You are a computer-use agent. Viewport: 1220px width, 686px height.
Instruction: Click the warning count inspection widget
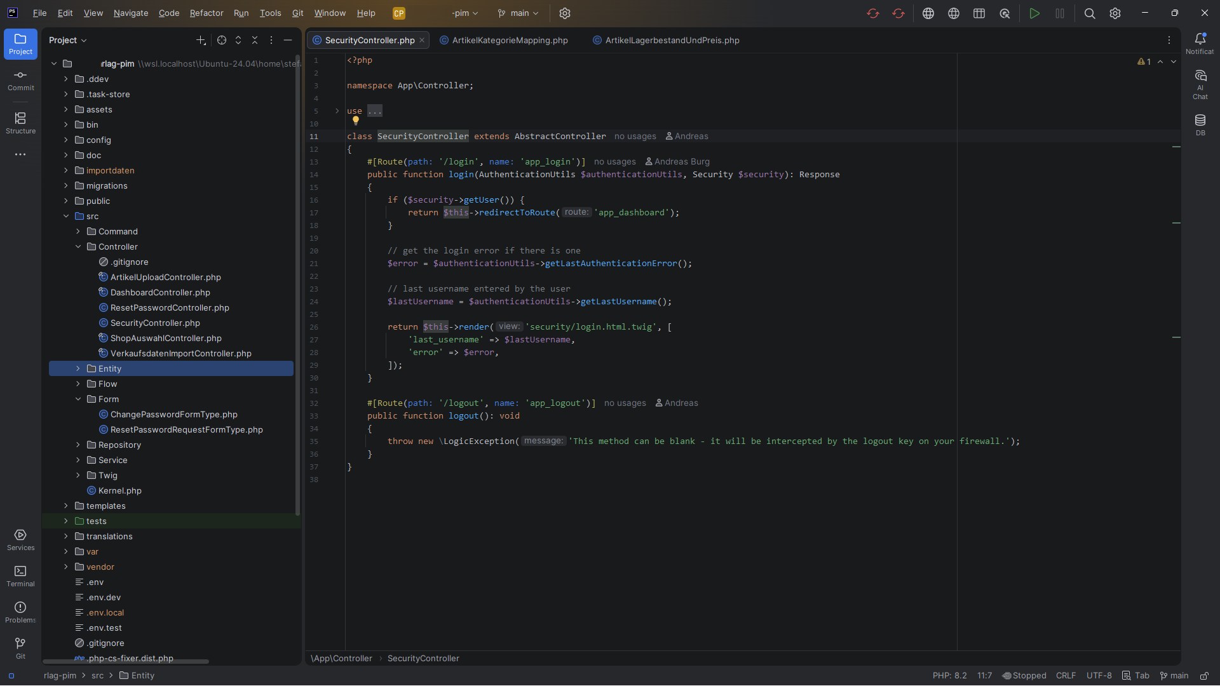1144,62
